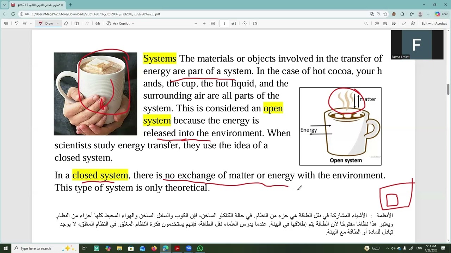Rotate the PDF page
Image resolution: width=451 pixels, height=253 pixels.
(245, 24)
